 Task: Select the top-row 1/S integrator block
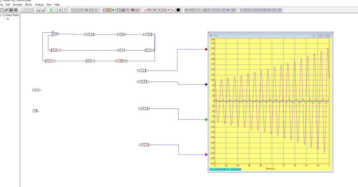pos(148,35)
